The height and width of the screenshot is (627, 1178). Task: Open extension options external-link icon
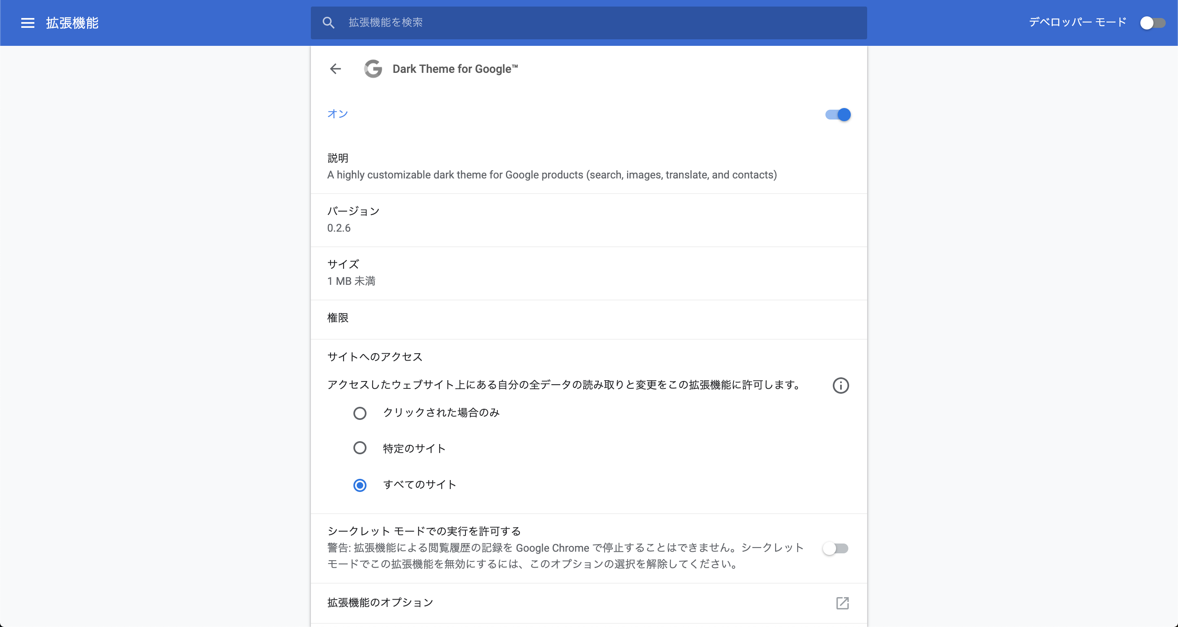[842, 603]
